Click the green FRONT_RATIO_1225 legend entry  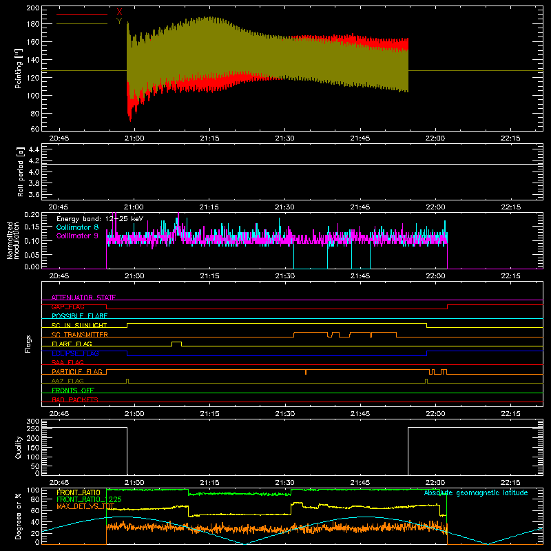(89, 499)
